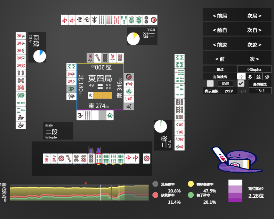The width and height of the screenshot is (274, 219).
Task: Click the red 放銃確率 legend circle
Action: tap(155, 195)
